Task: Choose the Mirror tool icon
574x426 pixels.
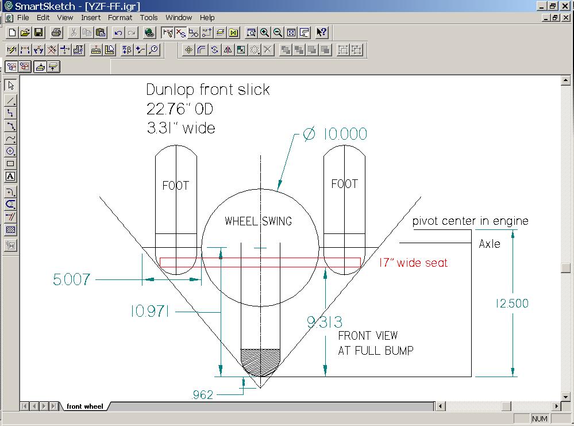Action: pyautogui.click(x=228, y=50)
